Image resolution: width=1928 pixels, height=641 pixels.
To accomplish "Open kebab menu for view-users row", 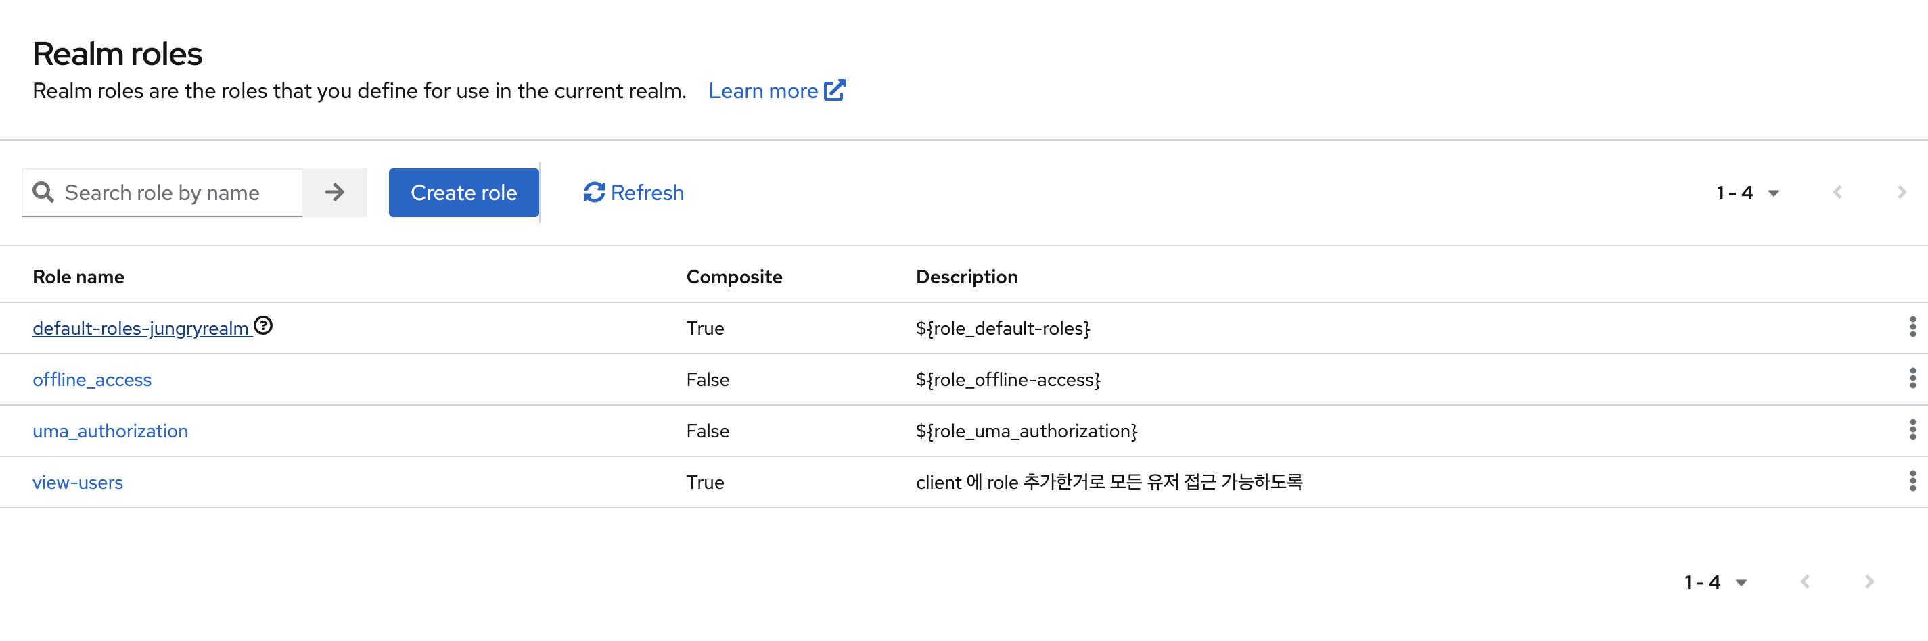I will [1912, 481].
